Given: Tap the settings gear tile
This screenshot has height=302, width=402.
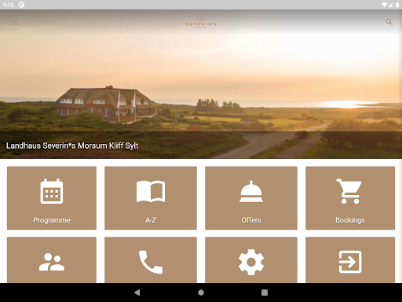Looking at the screenshot, I should [x=251, y=260].
